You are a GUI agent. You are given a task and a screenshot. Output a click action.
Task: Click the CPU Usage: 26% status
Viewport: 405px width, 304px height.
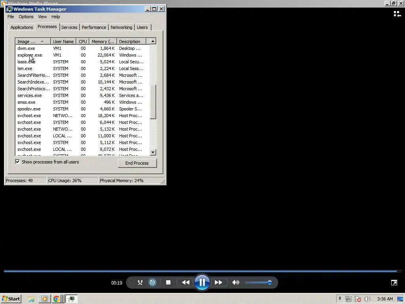coord(73,180)
